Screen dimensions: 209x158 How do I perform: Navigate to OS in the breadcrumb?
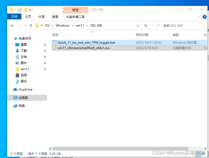pyautogui.click(x=47, y=26)
